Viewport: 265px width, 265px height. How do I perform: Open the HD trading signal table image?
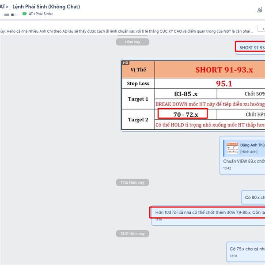click(193, 95)
